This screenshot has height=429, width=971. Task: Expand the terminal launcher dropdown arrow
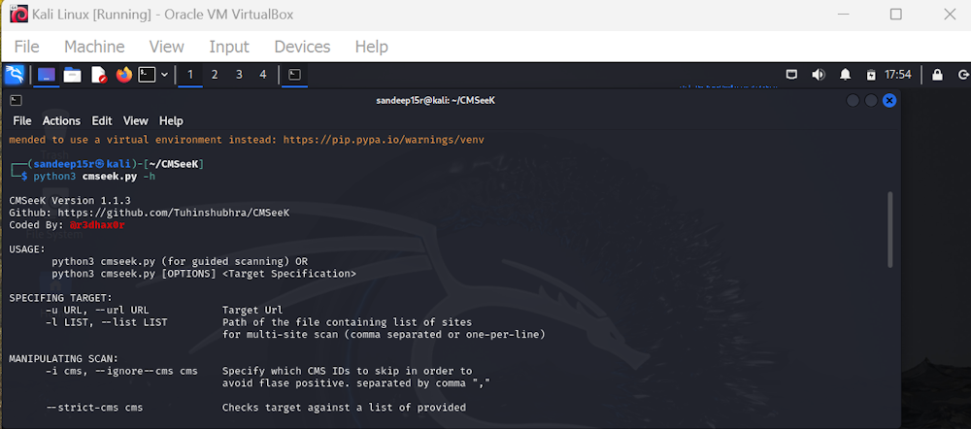coord(164,75)
